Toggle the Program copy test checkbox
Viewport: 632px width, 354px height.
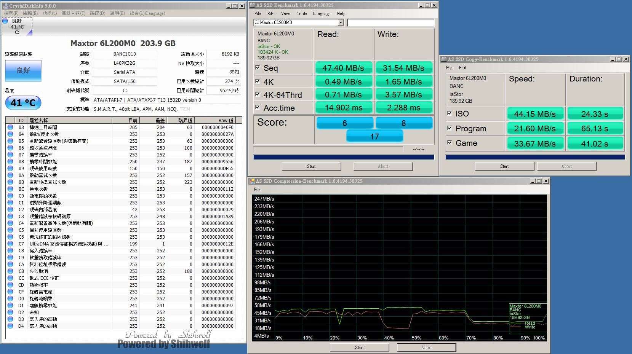click(x=450, y=128)
